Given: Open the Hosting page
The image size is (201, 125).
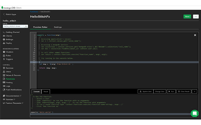Looking at the screenshot, I should tap(8, 82).
